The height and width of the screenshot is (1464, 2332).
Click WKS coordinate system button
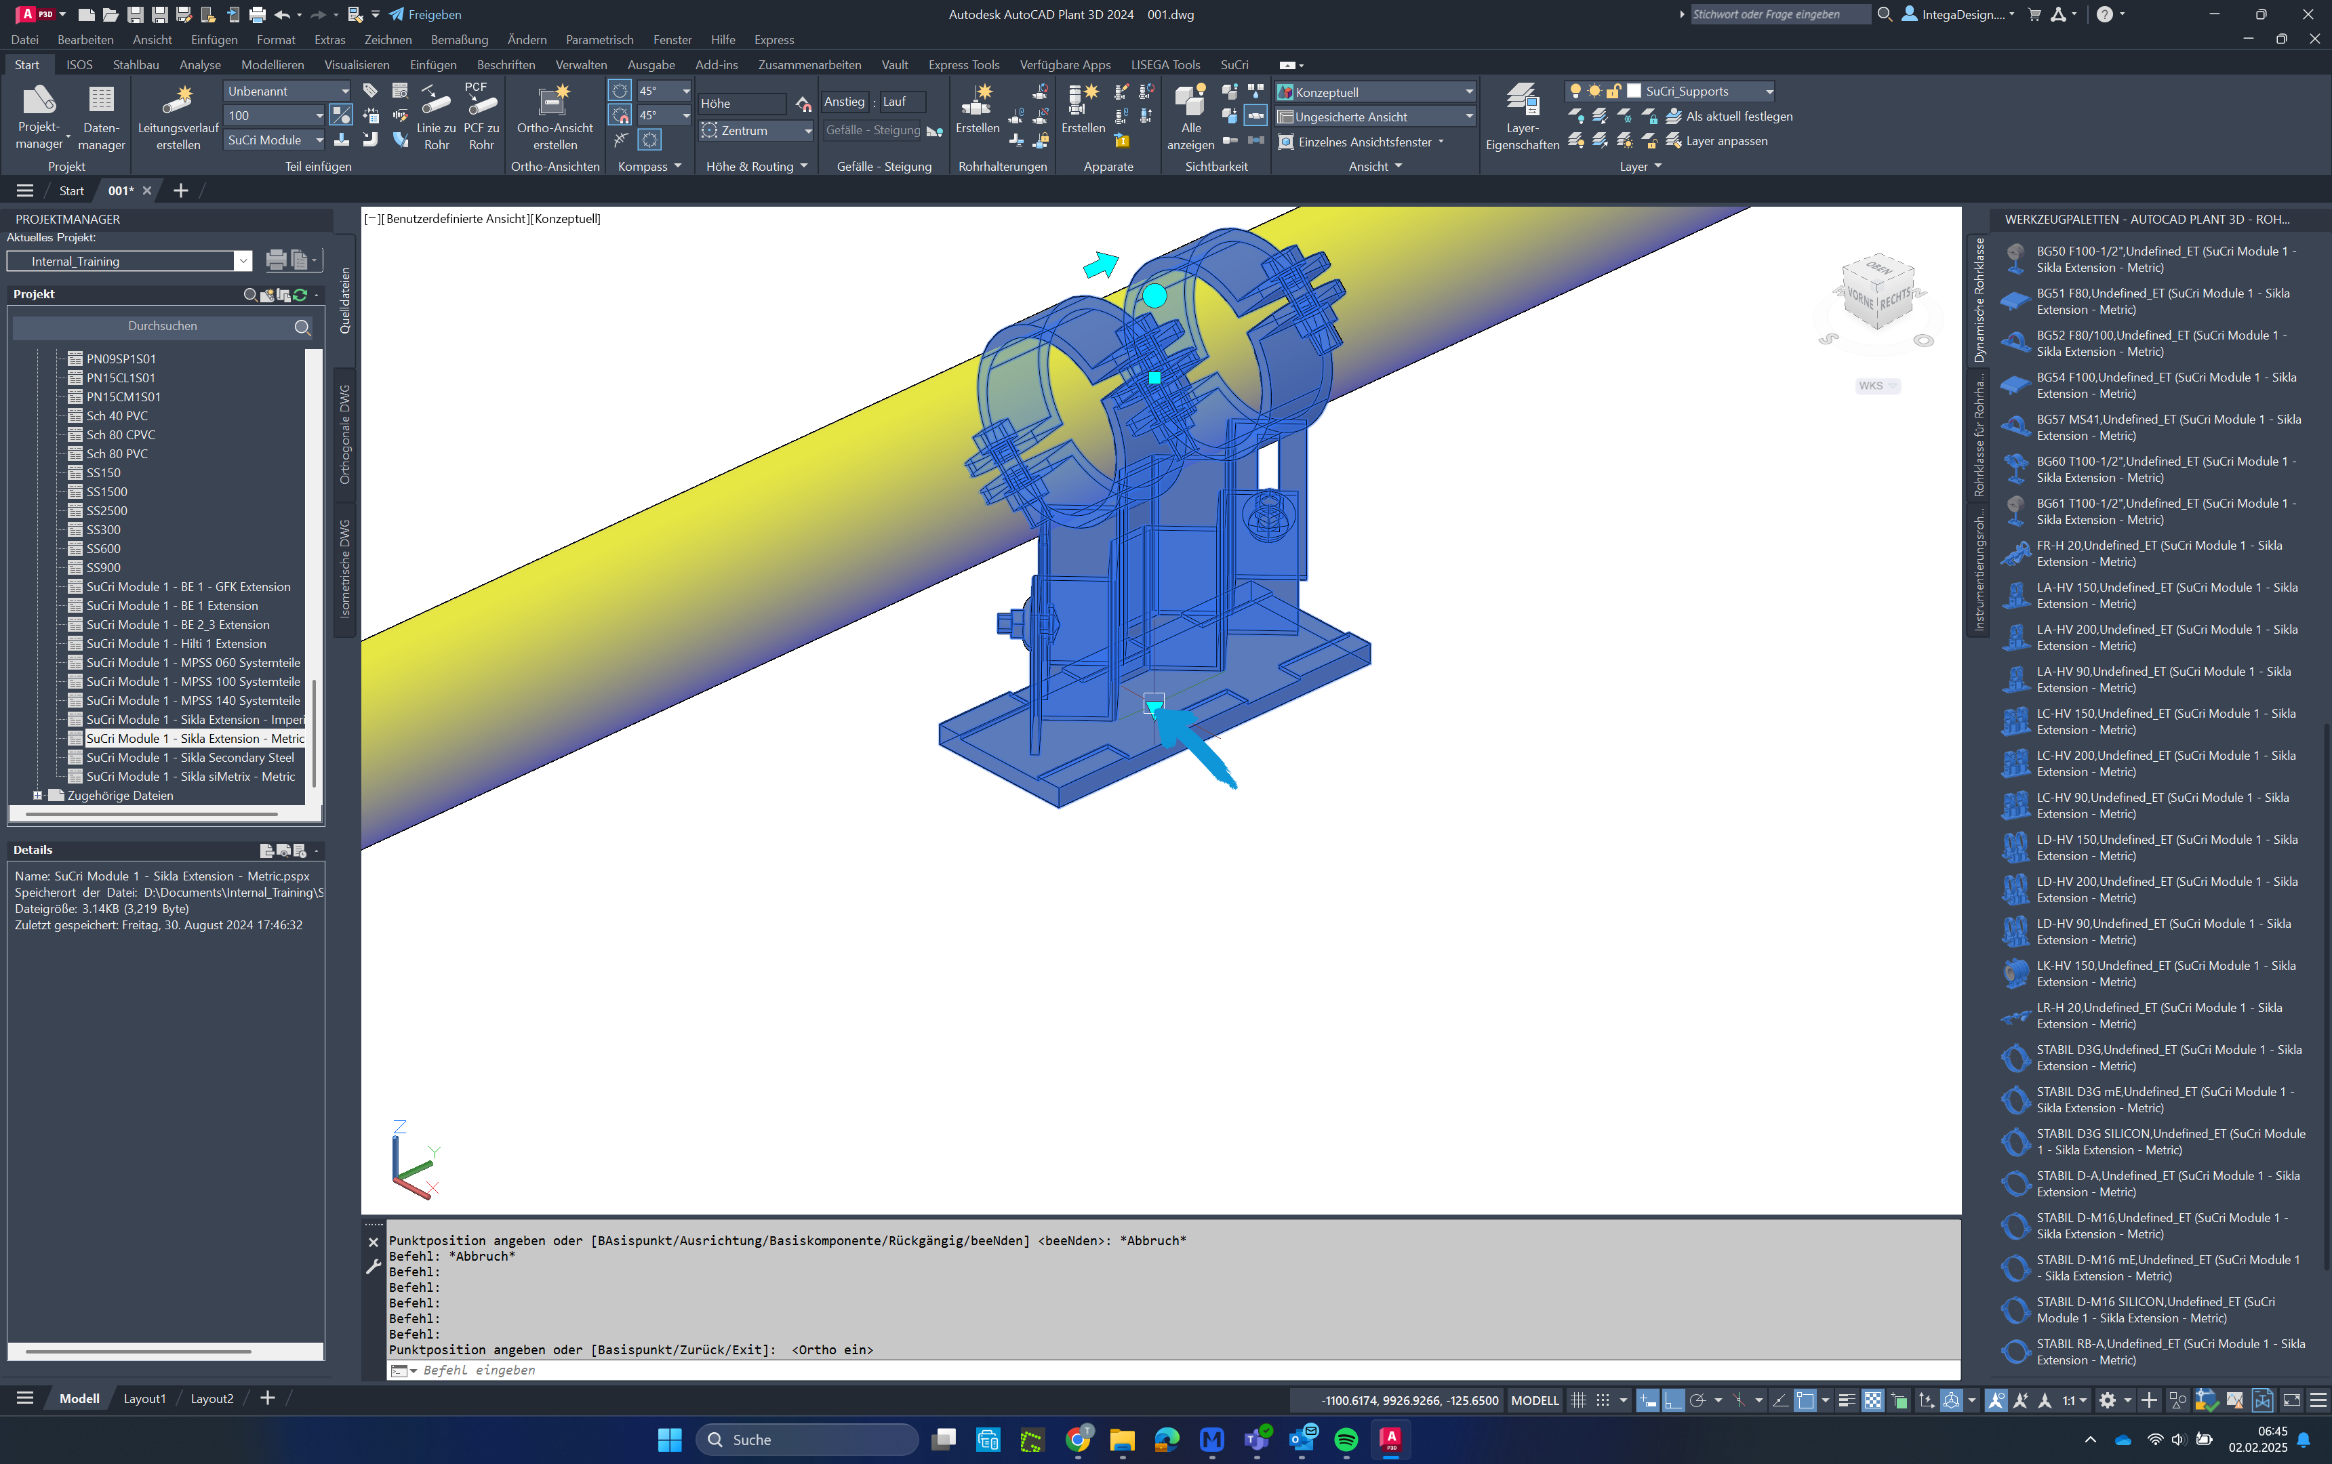(x=1877, y=386)
